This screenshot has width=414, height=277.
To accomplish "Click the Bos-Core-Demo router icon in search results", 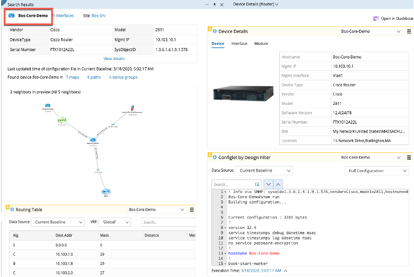I will [x=12, y=16].
